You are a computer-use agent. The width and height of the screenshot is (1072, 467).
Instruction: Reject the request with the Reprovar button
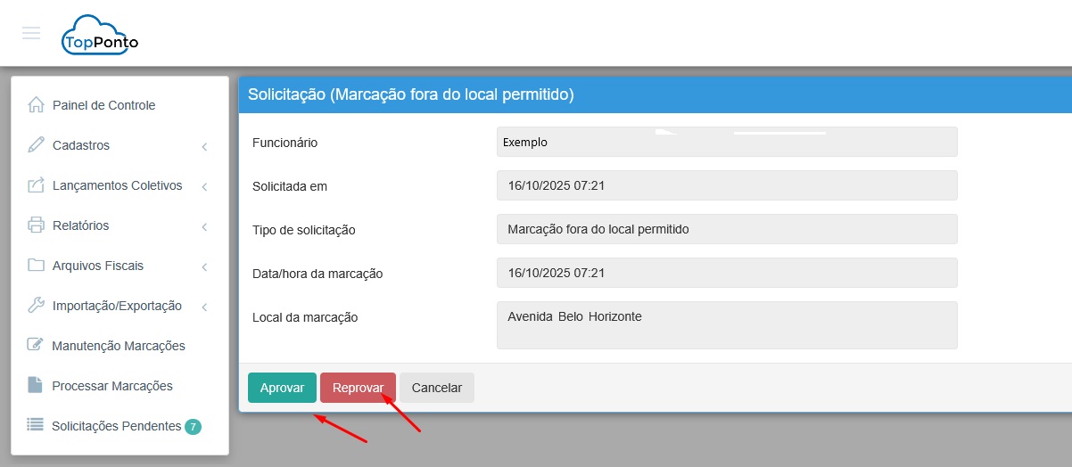(358, 388)
